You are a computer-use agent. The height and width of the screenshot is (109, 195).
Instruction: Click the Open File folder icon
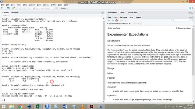point(13,8)
